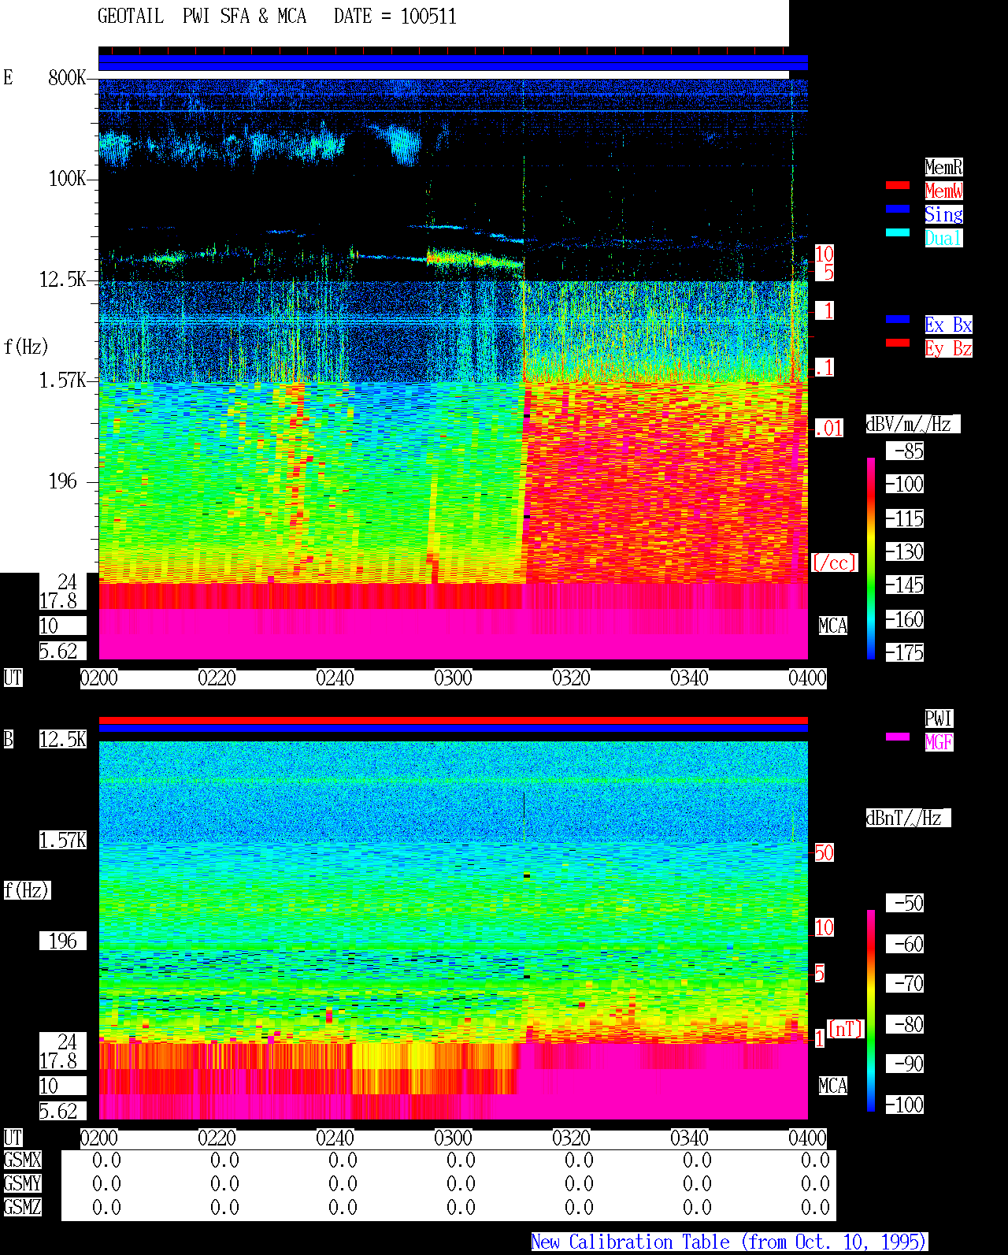The width and height of the screenshot is (1008, 1255).
Task: Select the Dual legend label
Action: pos(943,238)
